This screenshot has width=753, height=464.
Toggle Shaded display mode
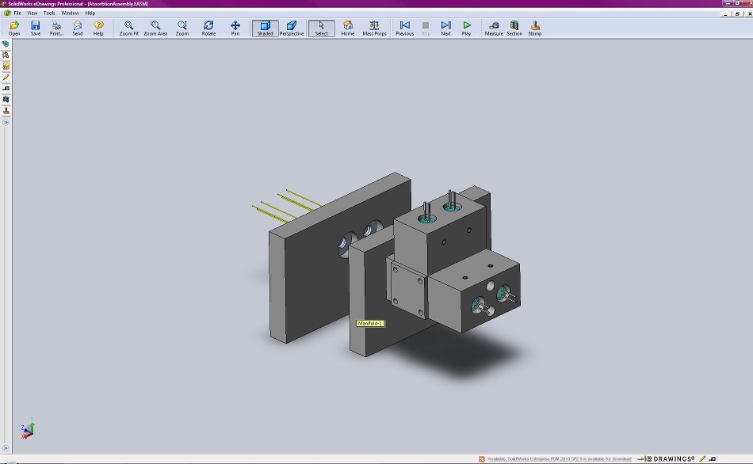click(x=265, y=29)
